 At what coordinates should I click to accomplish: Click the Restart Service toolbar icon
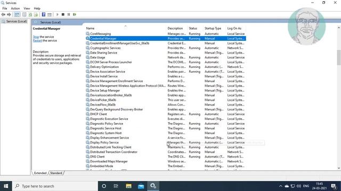click(75, 14)
